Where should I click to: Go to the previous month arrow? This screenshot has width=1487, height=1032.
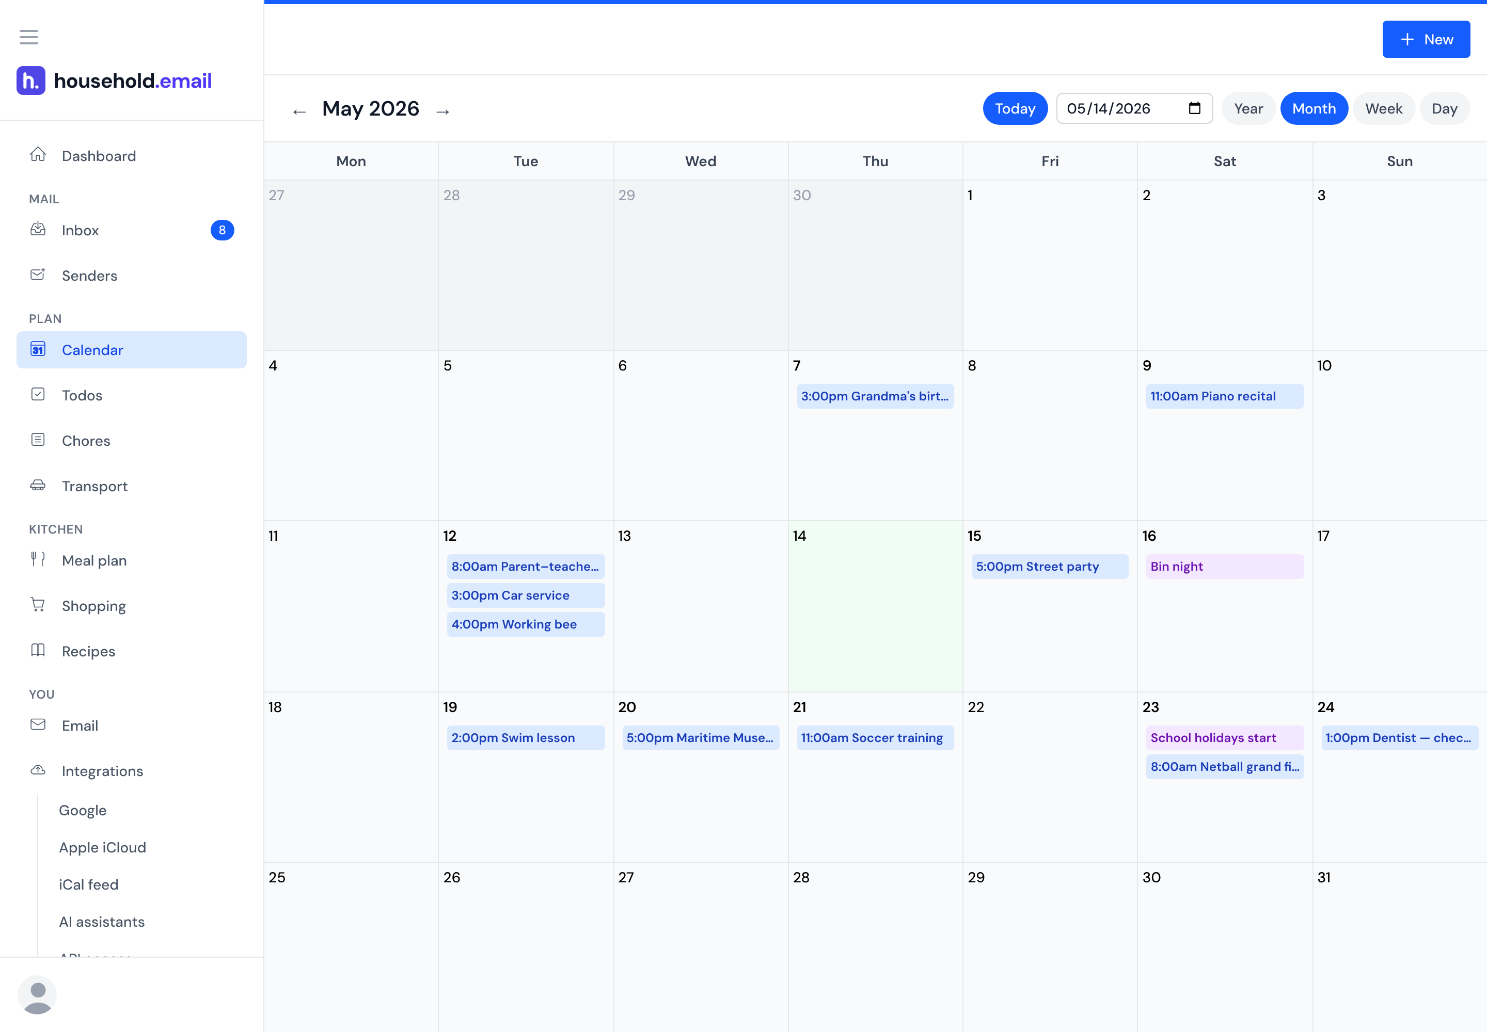pos(299,111)
